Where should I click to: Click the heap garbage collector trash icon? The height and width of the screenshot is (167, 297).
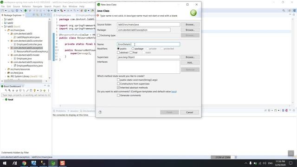click(x=236, y=157)
